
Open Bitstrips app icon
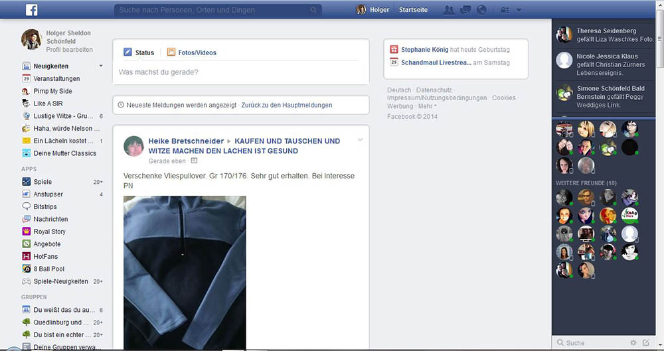pyautogui.click(x=27, y=206)
